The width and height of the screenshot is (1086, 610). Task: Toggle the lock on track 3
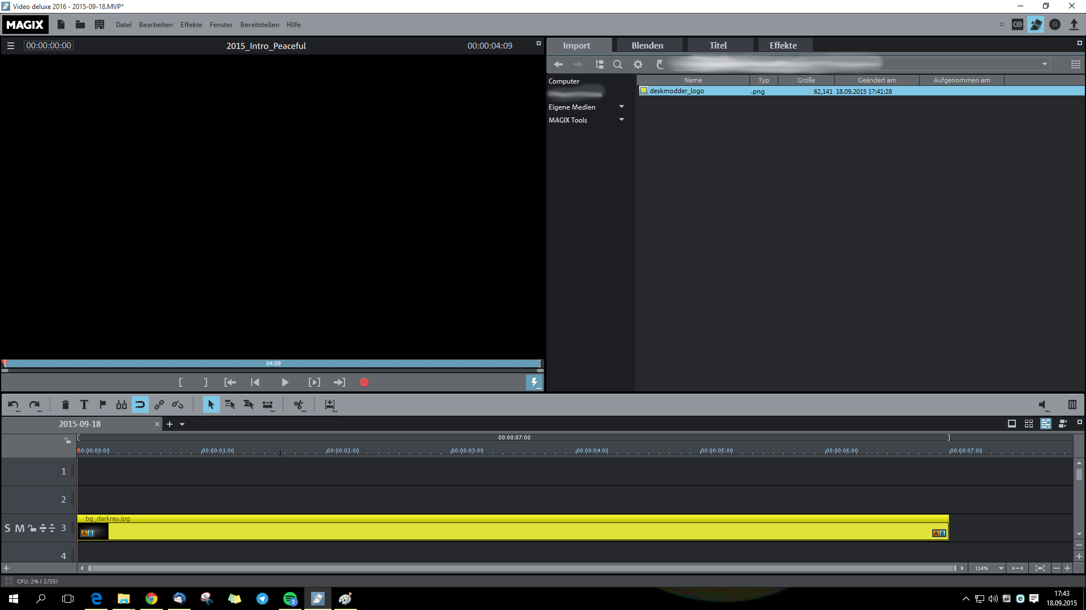(x=32, y=528)
